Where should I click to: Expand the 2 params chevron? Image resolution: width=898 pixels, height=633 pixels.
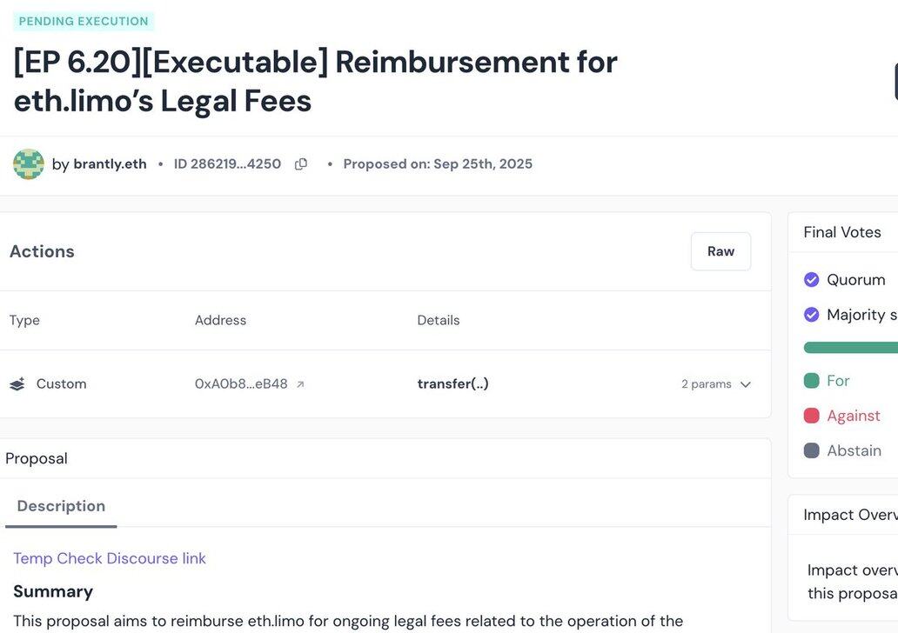[x=745, y=384]
